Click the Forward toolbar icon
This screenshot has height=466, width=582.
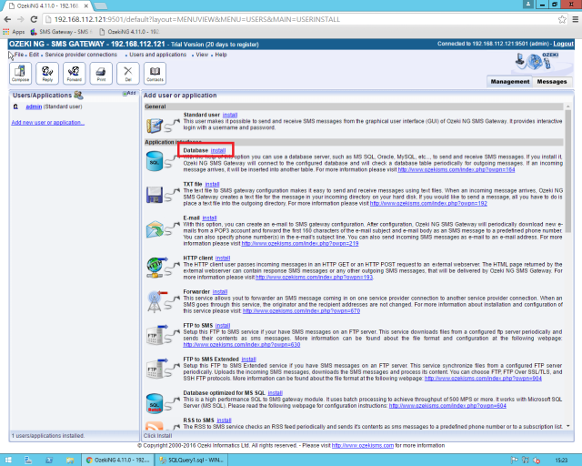[74, 73]
